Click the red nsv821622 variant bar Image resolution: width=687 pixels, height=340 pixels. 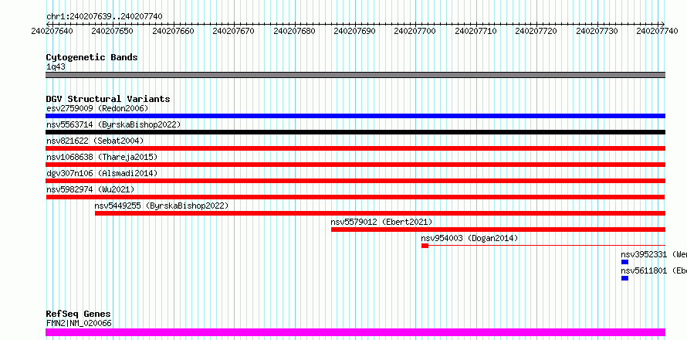[x=355, y=148]
